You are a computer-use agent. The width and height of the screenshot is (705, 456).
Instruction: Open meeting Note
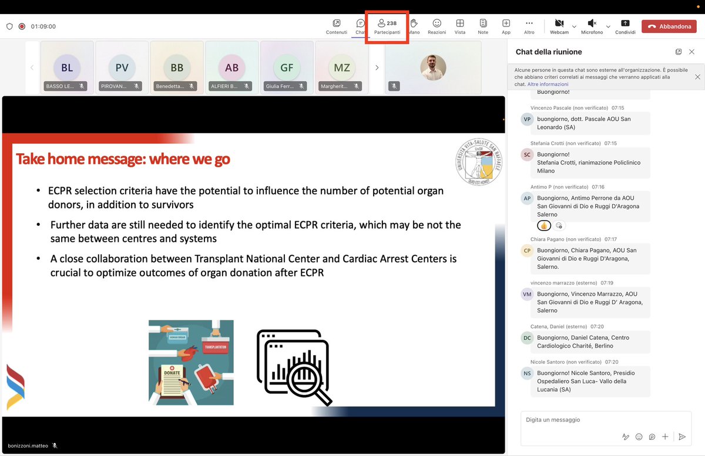483,26
